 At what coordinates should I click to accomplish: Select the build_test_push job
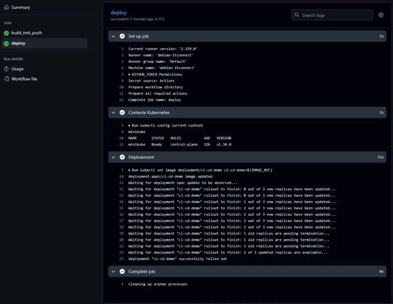[x=27, y=33]
